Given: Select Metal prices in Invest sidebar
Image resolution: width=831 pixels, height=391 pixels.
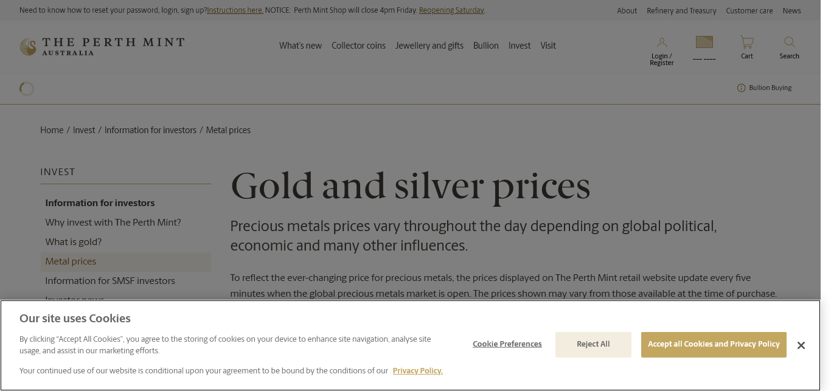Looking at the screenshot, I should coord(71,261).
